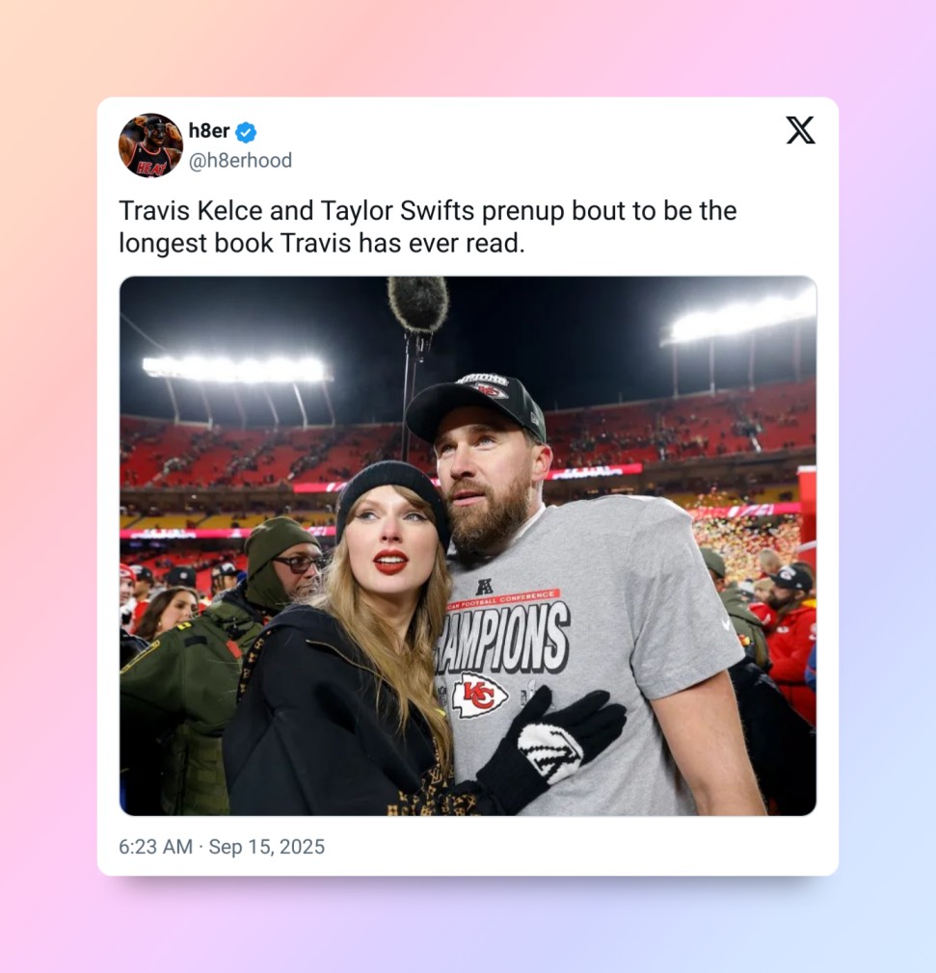Image resolution: width=936 pixels, height=973 pixels.
Task: Click the logo on the black cap
Action: (x=491, y=390)
